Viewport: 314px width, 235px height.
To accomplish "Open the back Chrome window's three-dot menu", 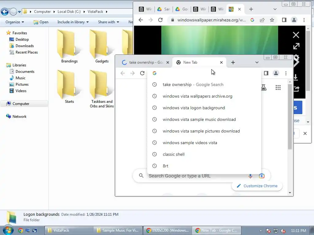I will (304, 20).
